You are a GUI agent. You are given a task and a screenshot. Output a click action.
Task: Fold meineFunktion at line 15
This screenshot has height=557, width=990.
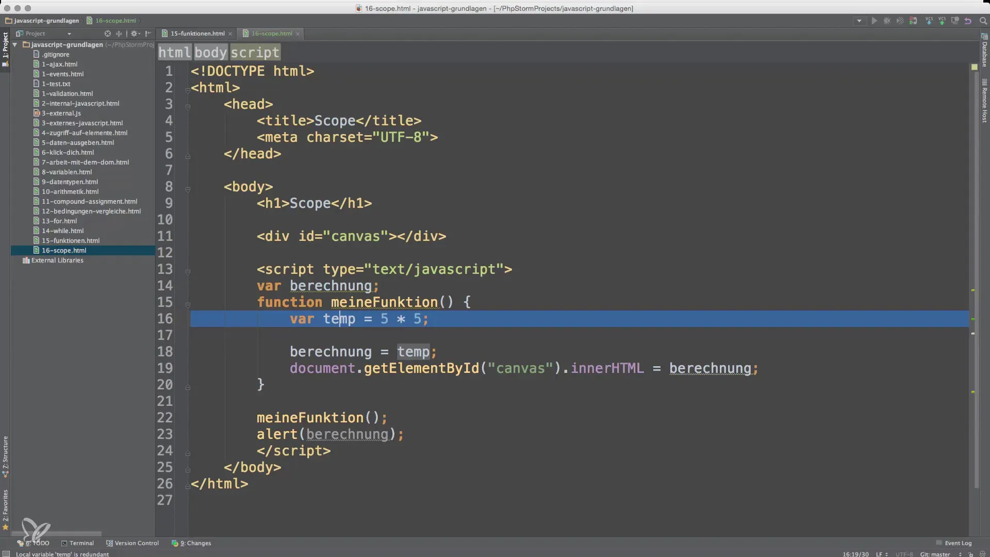click(188, 305)
